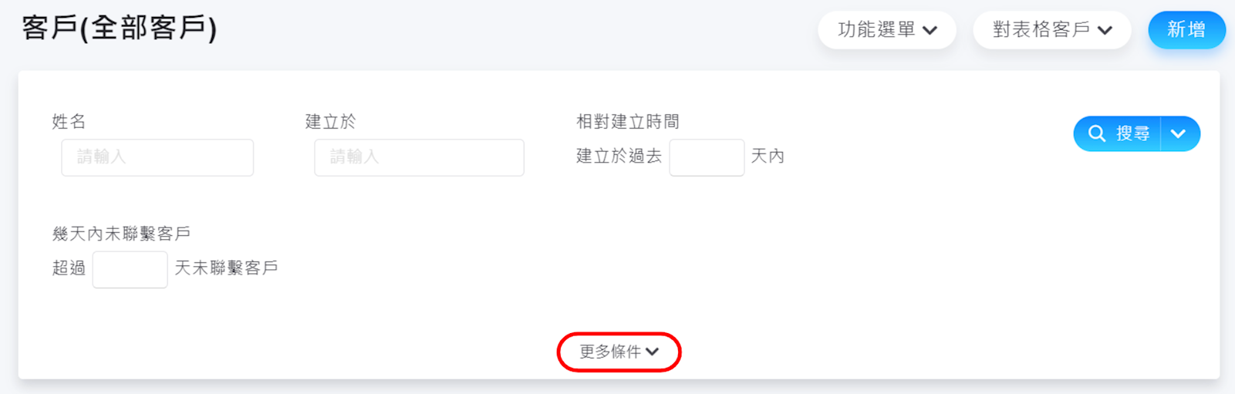This screenshot has width=1235, height=394.
Task: Open the 功能選單 dropdown menu
Action: coord(887,30)
